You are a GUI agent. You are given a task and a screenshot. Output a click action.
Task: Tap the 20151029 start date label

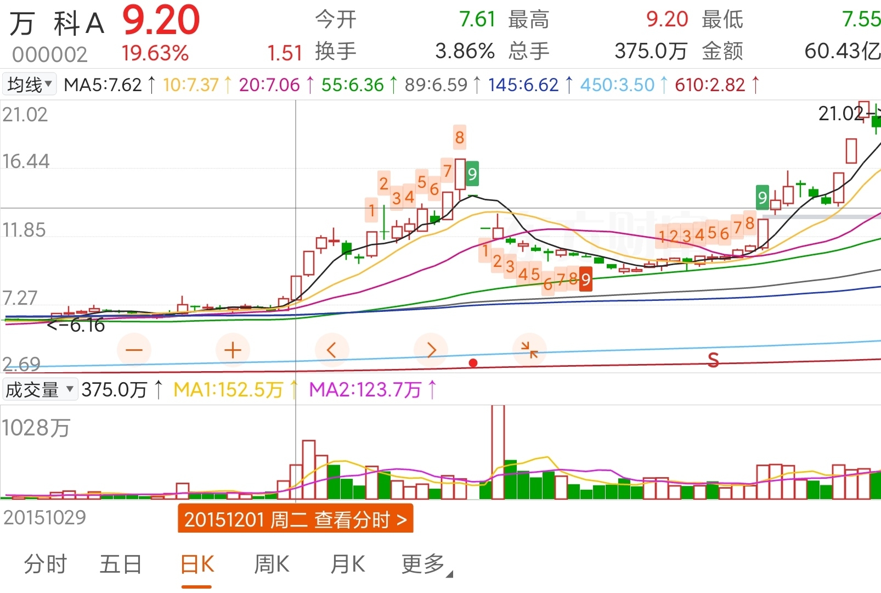coord(45,517)
